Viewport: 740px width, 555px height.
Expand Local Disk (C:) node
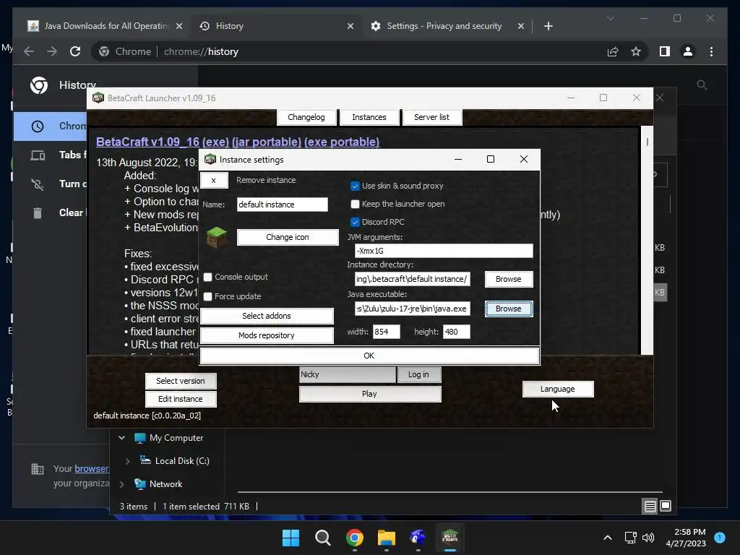point(127,461)
